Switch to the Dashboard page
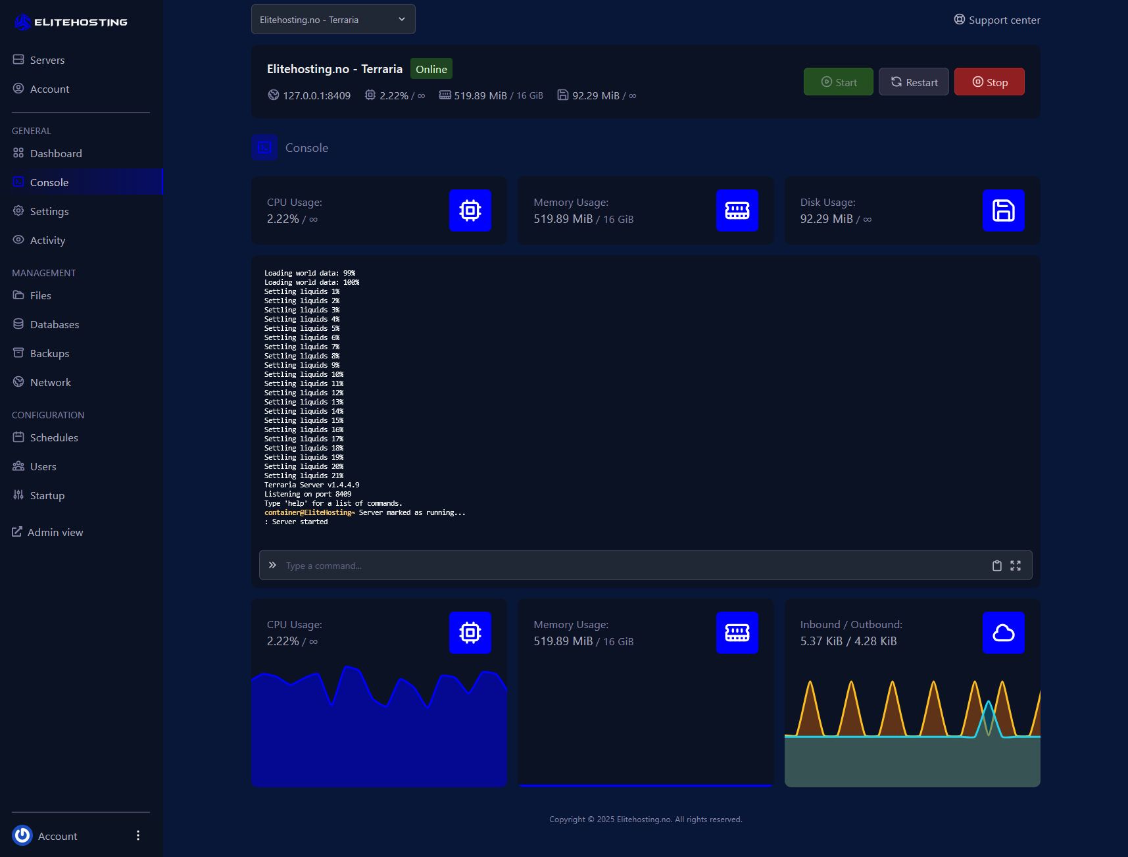Image resolution: width=1128 pixels, height=857 pixels. pos(56,153)
